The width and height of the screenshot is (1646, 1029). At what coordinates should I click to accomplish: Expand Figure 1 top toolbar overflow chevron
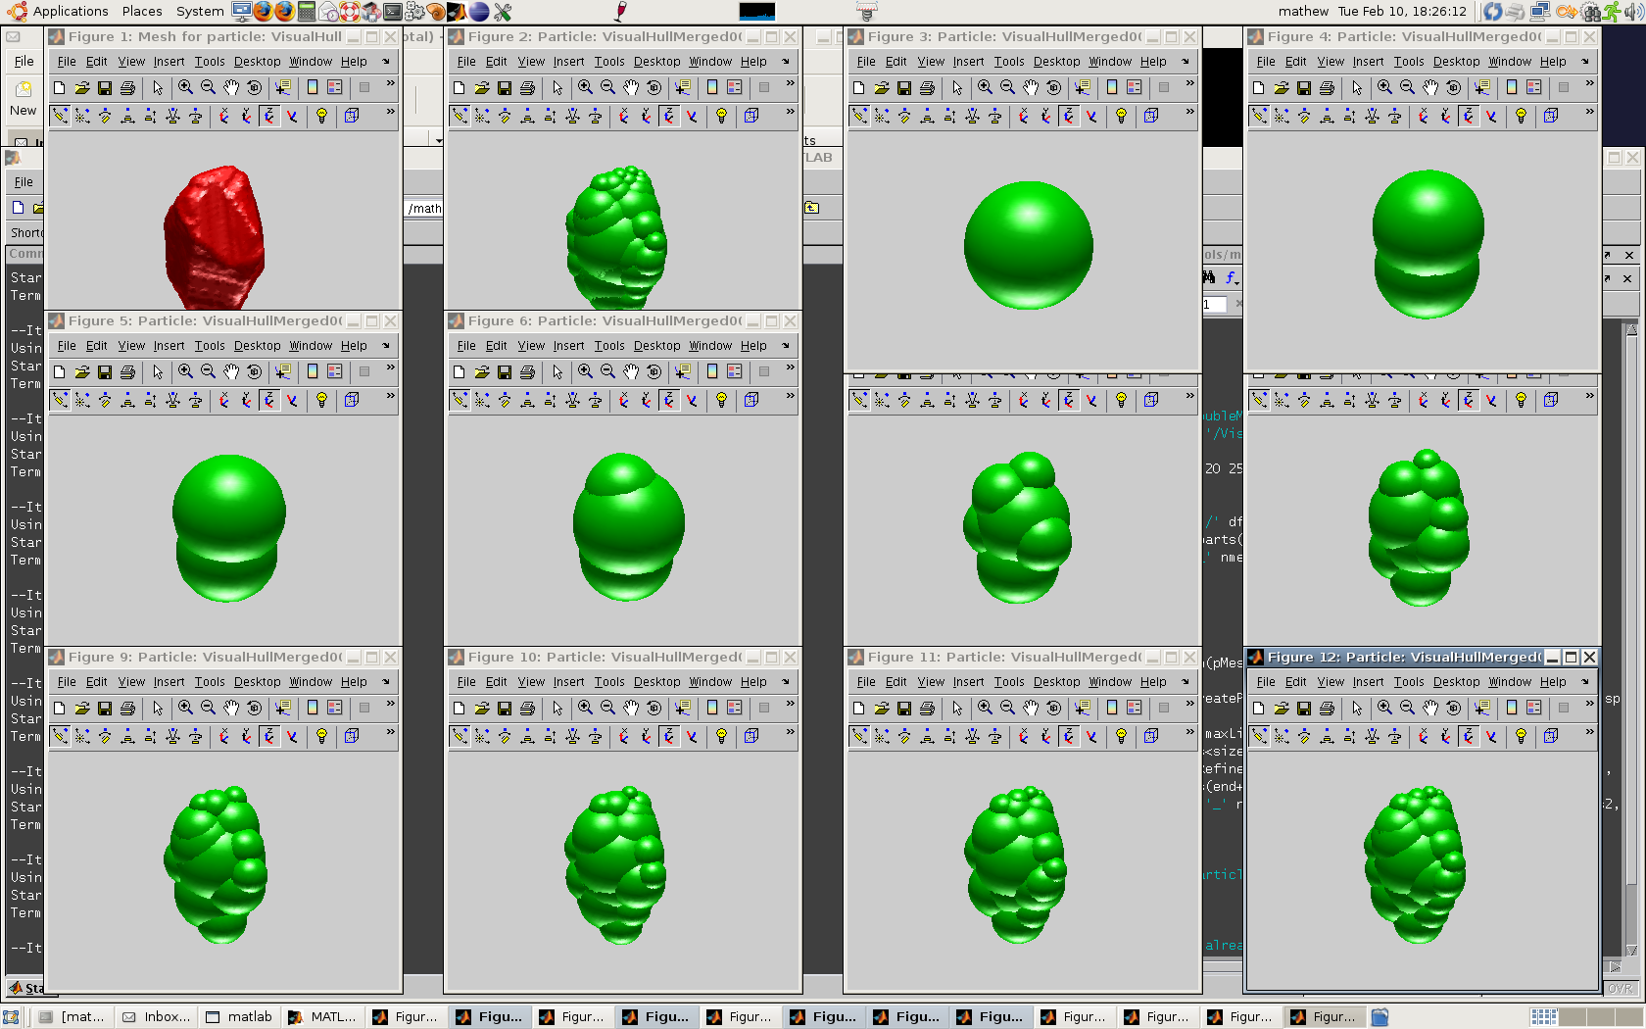coord(390,84)
